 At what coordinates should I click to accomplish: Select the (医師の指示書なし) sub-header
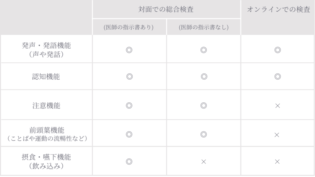[203, 27]
